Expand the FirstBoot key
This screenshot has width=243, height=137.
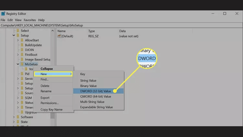pos(18,54)
